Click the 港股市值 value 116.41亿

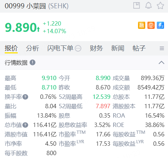tap(45, 134)
